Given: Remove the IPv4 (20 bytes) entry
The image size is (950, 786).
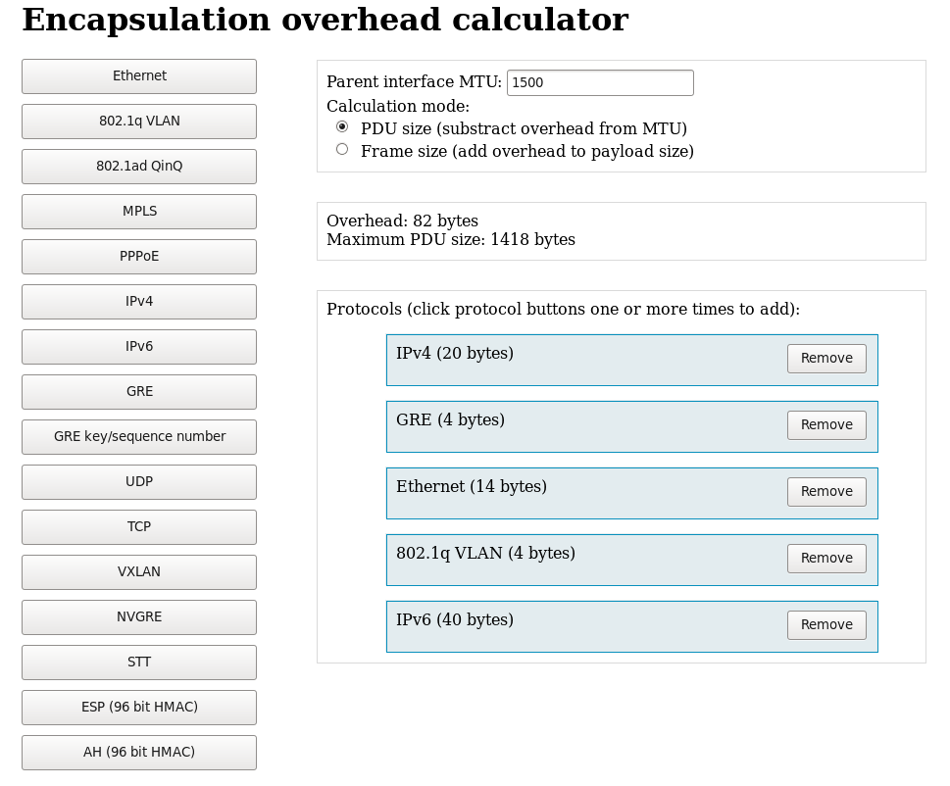Looking at the screenshot, I should point(826,359).
